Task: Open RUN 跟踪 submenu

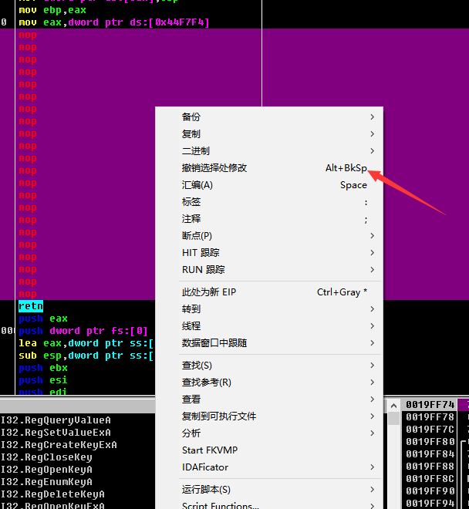Action: tap(203, 270)
